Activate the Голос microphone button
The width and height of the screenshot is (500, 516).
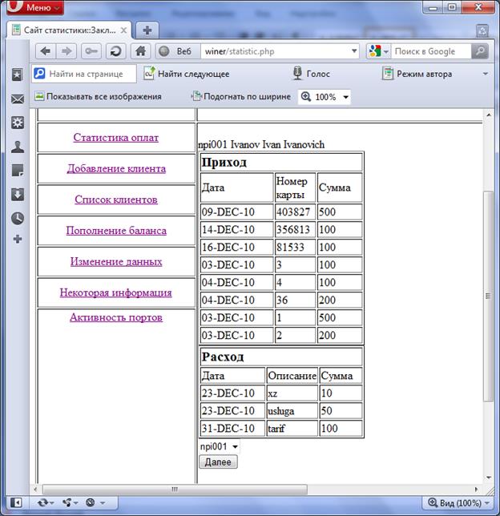[x=311, y=74]
